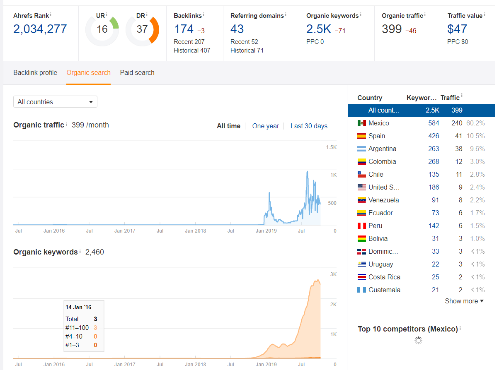Click the Argentina flag icon

[x=361, y=149]
